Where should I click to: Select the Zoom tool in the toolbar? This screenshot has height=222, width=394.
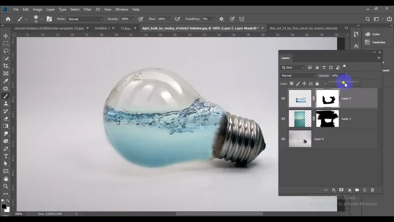(x=6, y=186)
